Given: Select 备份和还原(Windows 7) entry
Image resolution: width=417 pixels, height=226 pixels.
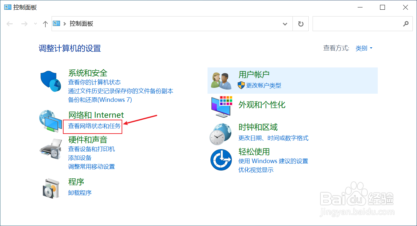Looking at the screenshot, I should [100, 100].
